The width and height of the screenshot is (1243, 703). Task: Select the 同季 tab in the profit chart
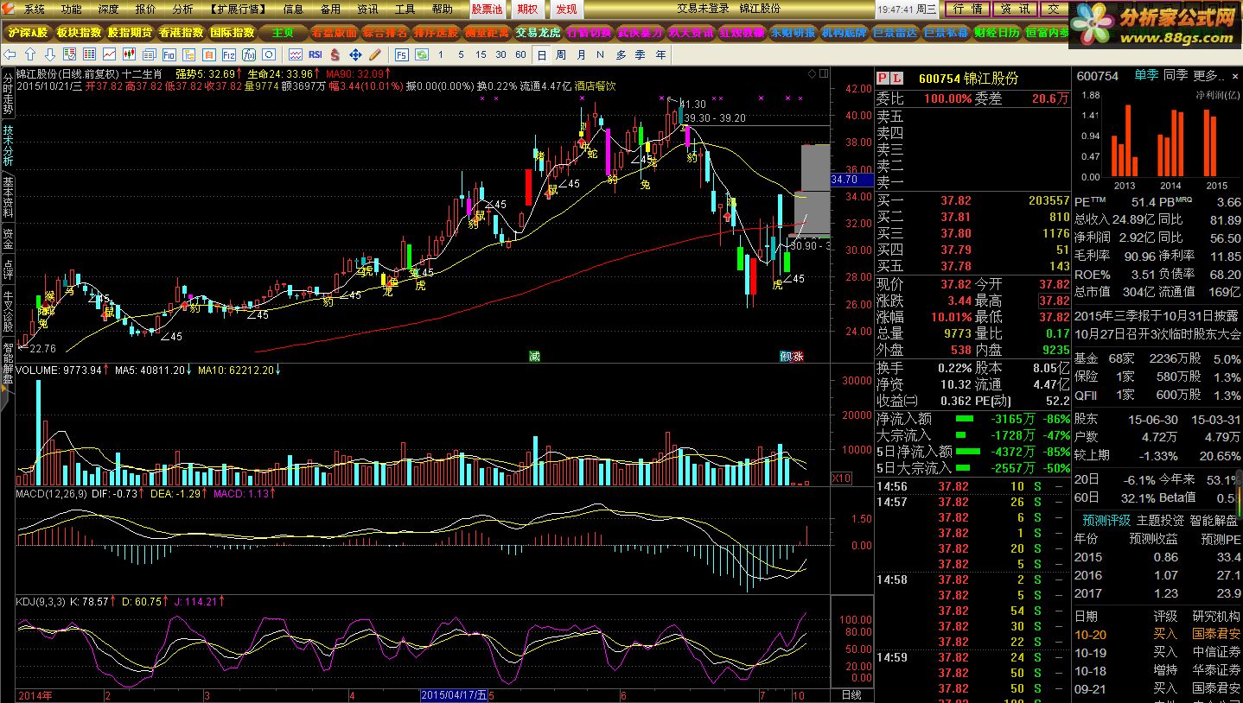pyautogui.click(x=1176, y=76)
